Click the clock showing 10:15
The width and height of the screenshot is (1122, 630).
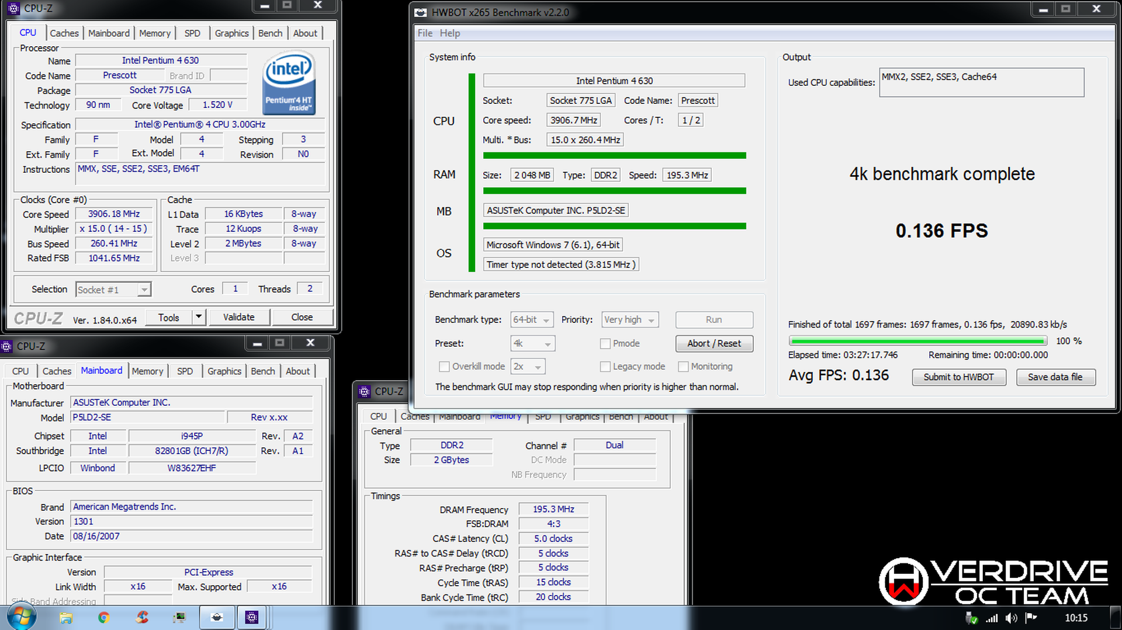tap(1076, 618)
